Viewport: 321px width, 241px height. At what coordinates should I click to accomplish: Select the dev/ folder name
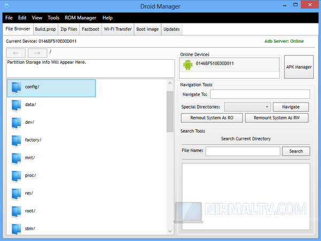29,122
